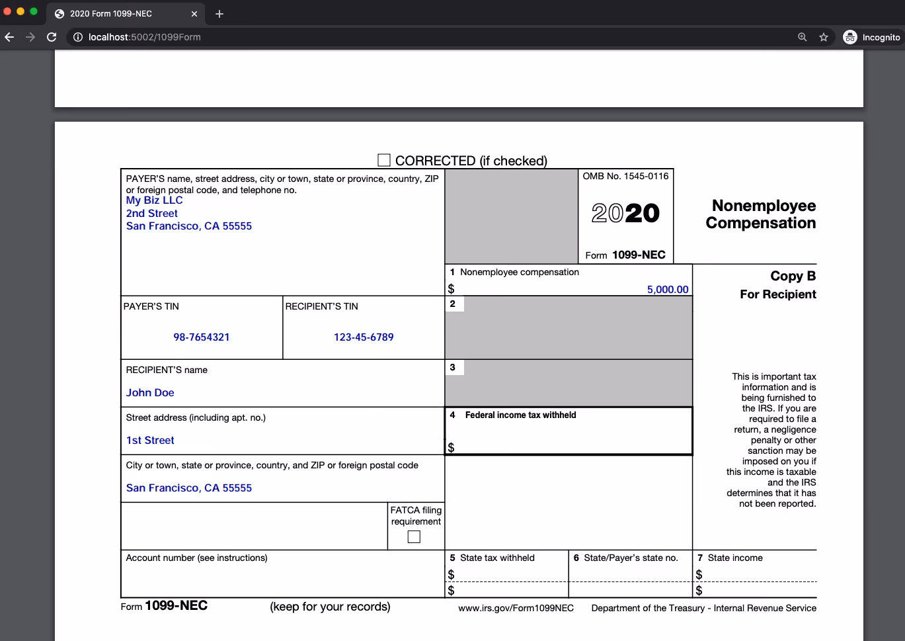Click payer address line 2nd Street
This screenshot has width=905, height=641.
point(152,213)
